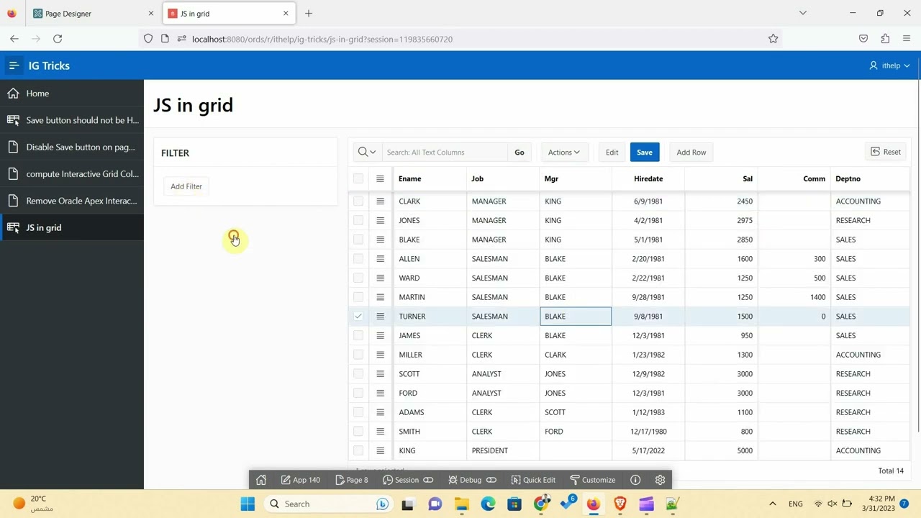Select the ADAMS row checkbox
921x518 pixels.
pos(358,412)
